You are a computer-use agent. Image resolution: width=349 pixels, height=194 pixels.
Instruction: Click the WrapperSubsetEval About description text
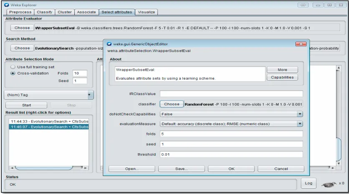pyautogui.click(x=166, y=78)
